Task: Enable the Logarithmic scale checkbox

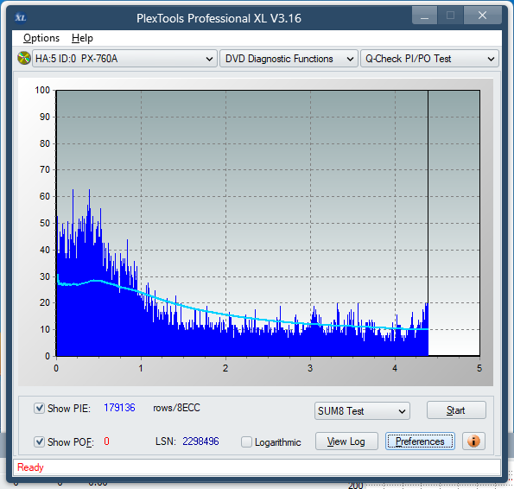Action: (246, 441)
